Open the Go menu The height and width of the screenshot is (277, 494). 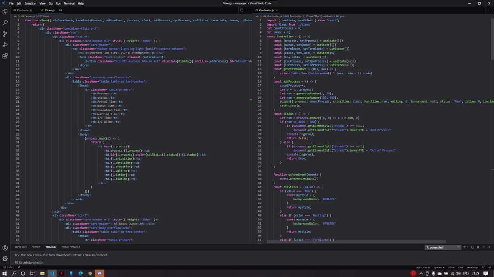[x=50, y=3]
